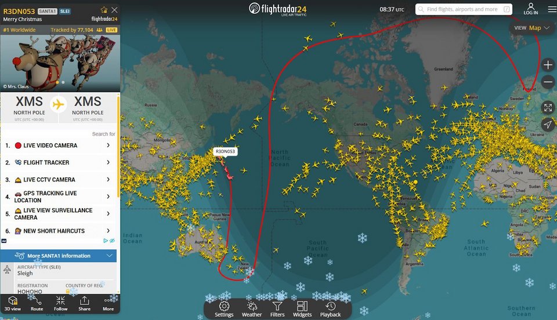Open the Filters panel
Screen dimensions: 557x320
[x=278, y=309]
